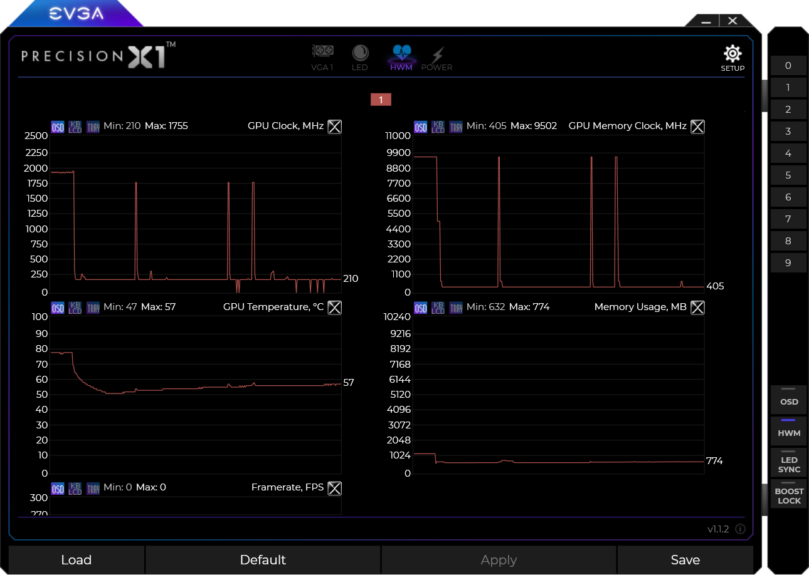The width and height of the screenshot is (809, 575).
Task: Select profile slot 6
Action: click(x=788, y=197)
